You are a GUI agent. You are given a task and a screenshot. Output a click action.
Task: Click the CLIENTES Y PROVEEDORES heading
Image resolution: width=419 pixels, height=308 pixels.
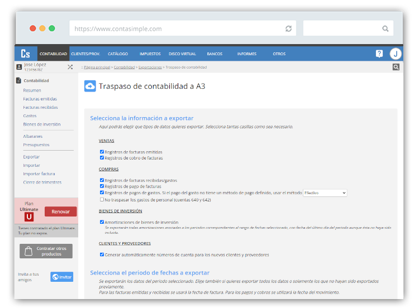125,243
